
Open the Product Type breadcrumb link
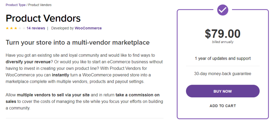coord(16,5)
